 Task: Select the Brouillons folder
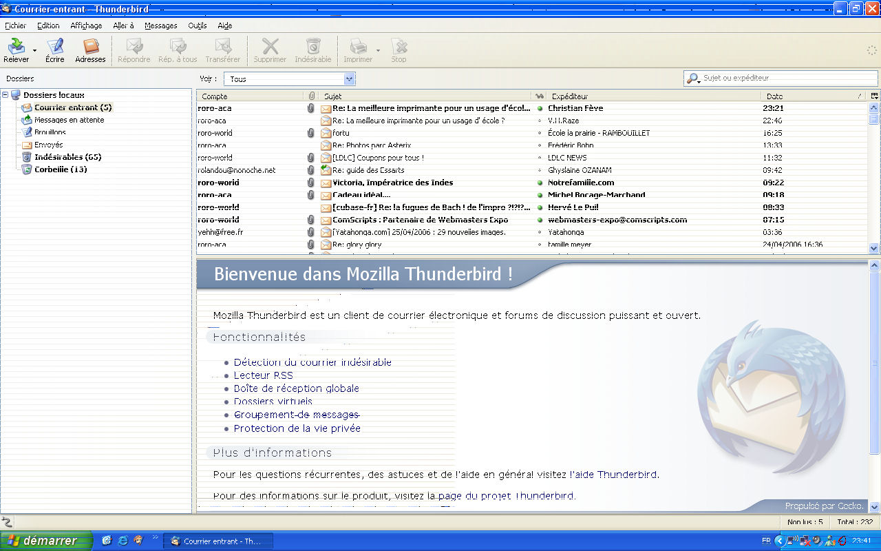coord(50,132)
